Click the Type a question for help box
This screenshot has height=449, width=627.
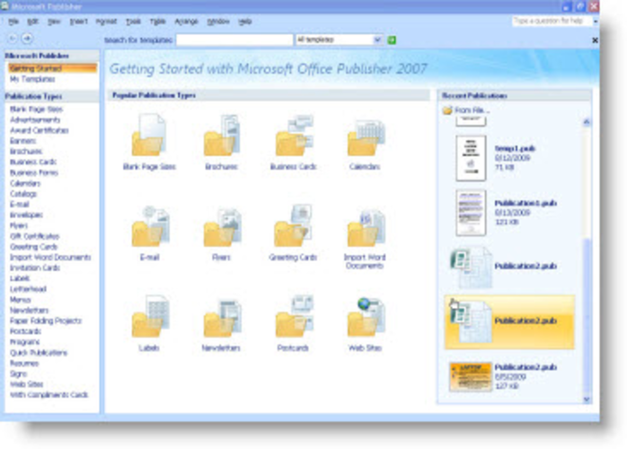click(x=552, y=21)
